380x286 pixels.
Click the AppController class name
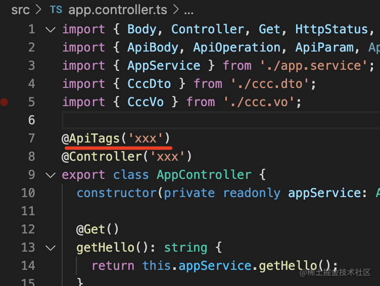[204, 175]
